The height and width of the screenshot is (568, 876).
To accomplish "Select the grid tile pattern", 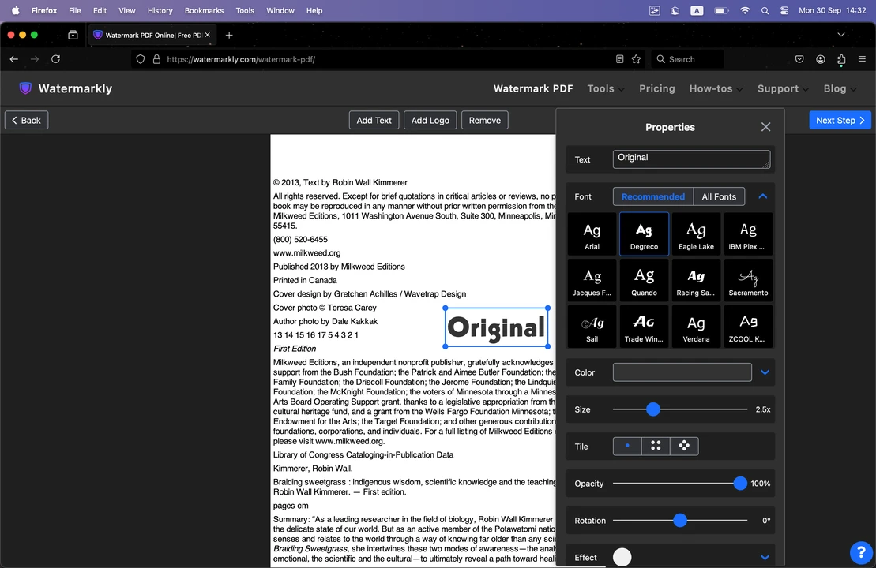I will 655,446.
